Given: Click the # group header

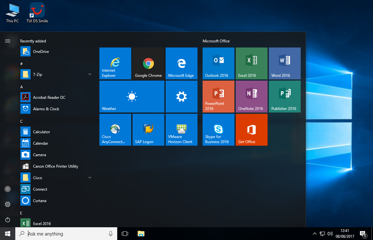Looking at the screenshot, I should coord(21,64).
